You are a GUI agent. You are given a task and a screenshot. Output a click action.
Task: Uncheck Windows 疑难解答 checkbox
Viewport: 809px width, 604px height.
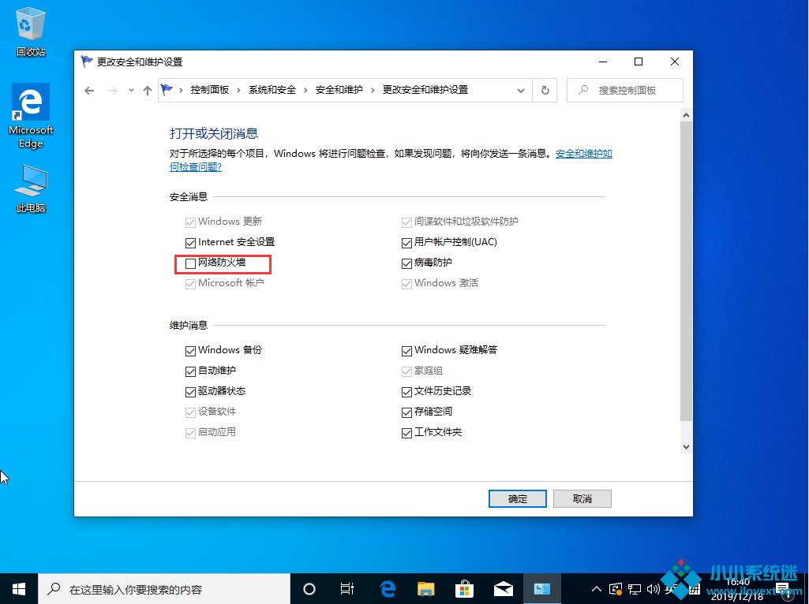coord(406,351)
